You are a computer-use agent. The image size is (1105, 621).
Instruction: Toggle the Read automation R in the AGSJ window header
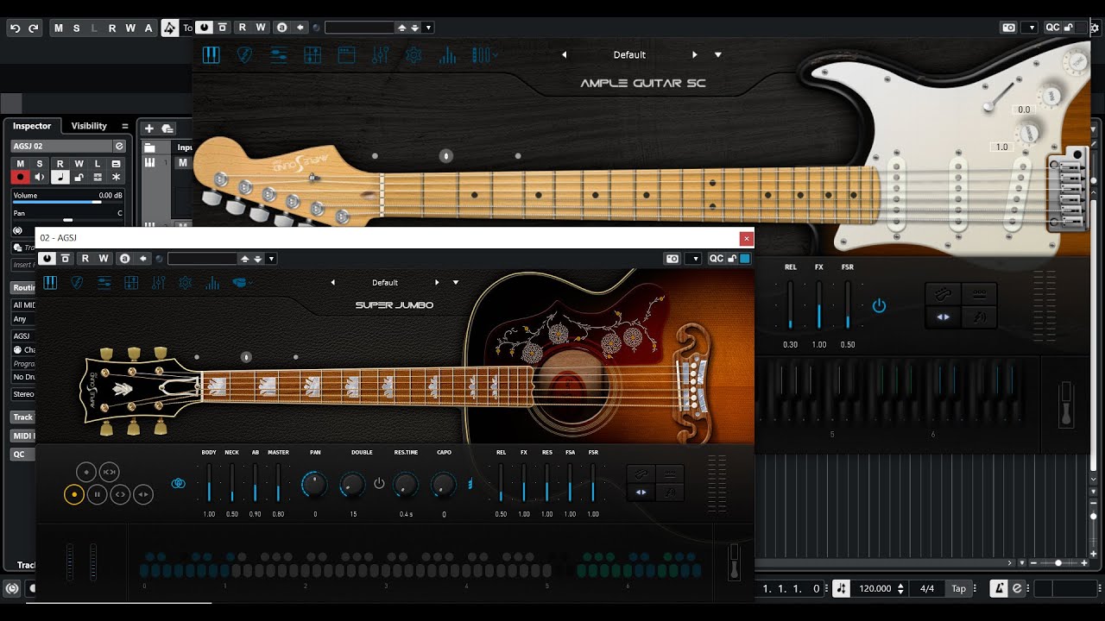pyautogui.click(x=85, y=259)
